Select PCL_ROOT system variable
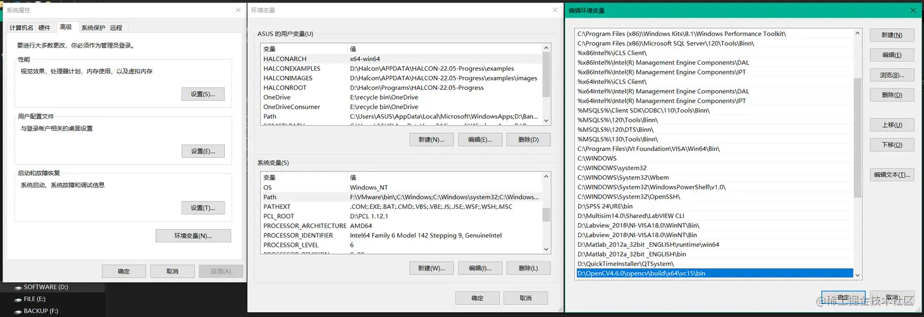 (x=401, y=216)
